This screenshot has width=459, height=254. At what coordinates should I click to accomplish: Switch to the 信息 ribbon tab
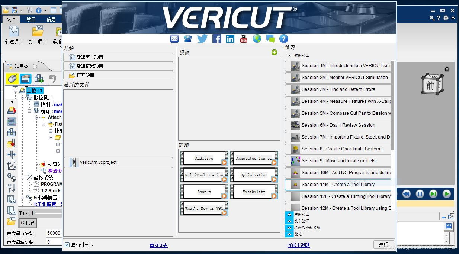(51, 19)
